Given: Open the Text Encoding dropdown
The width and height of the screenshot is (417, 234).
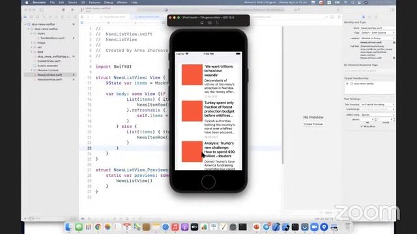Looking at the screenshot, I should tap(378, 105).
